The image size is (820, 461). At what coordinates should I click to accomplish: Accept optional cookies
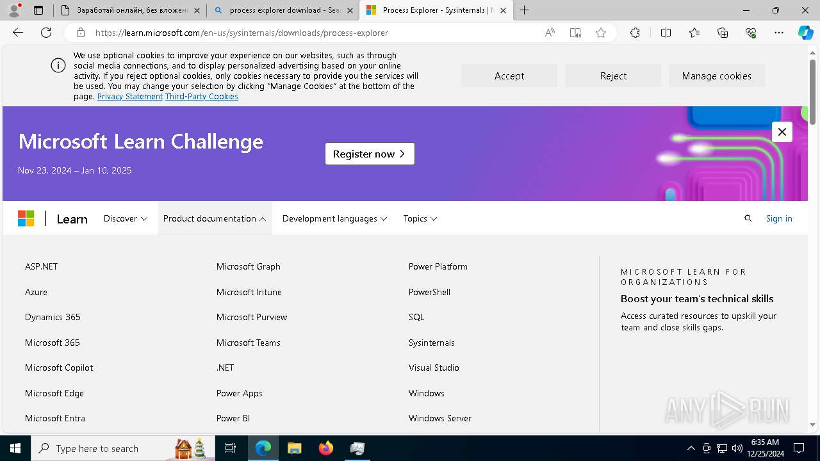point(509,76)
